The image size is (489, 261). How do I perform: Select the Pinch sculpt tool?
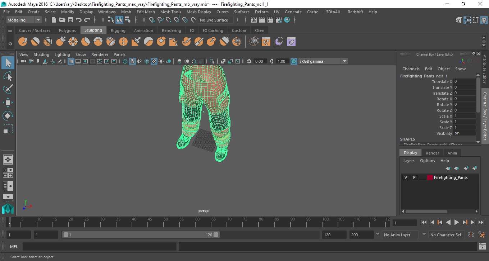tap(73, 42)
